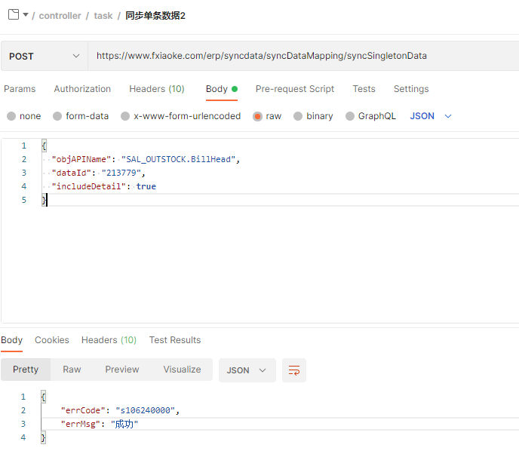Open the Pre-request Script tab

tap(295, 89)
